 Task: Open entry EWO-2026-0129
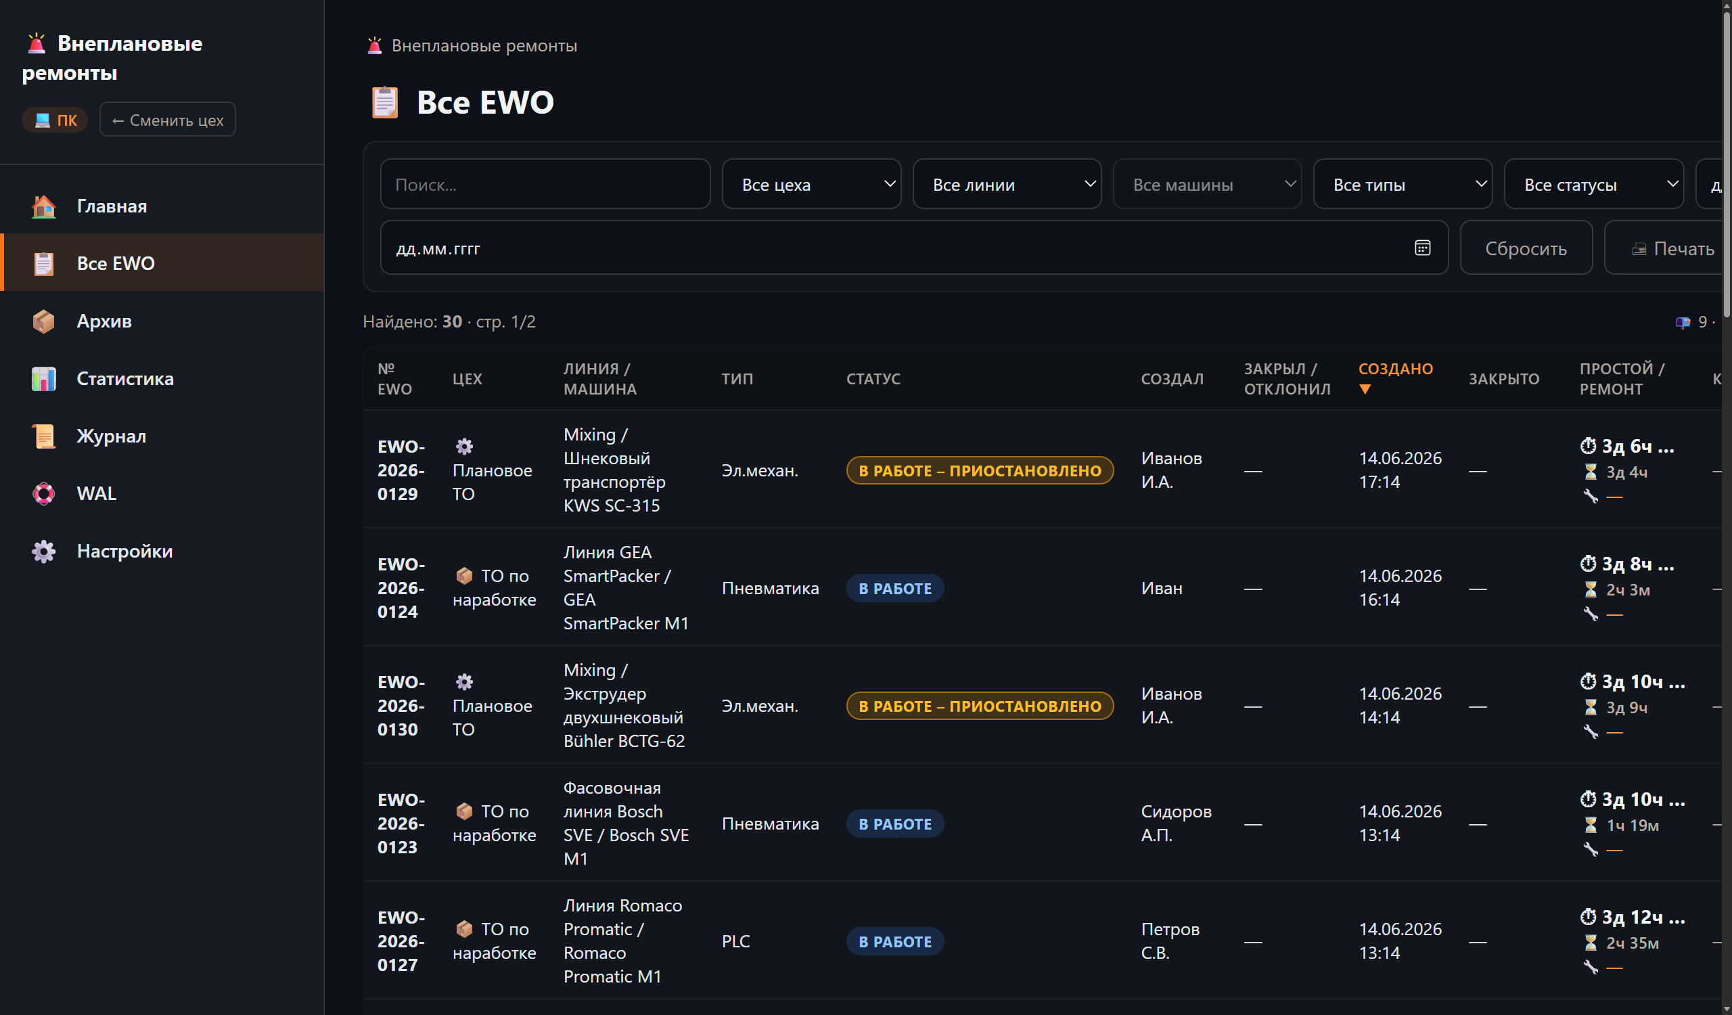(401, 470)
